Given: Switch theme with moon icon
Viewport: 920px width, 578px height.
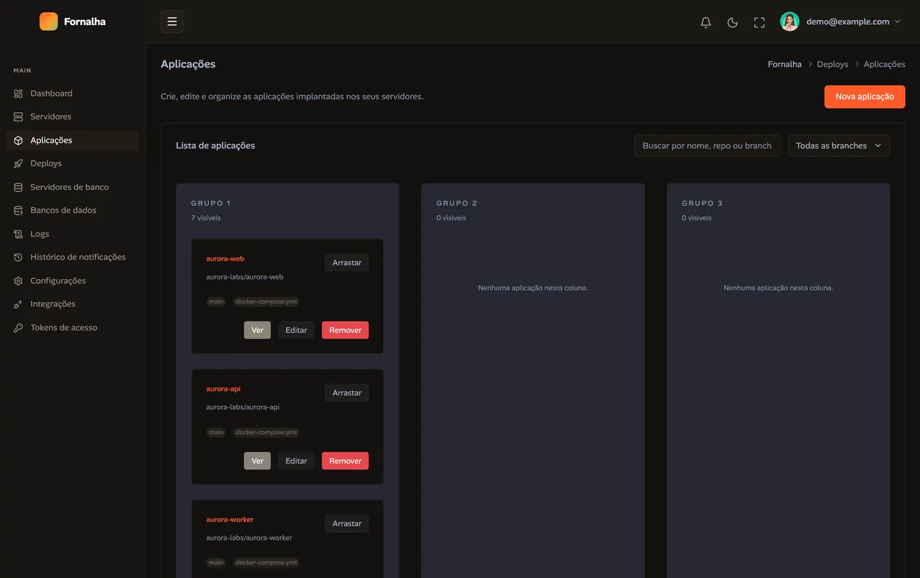Looking at the screenshot, I should coord(733,22).
